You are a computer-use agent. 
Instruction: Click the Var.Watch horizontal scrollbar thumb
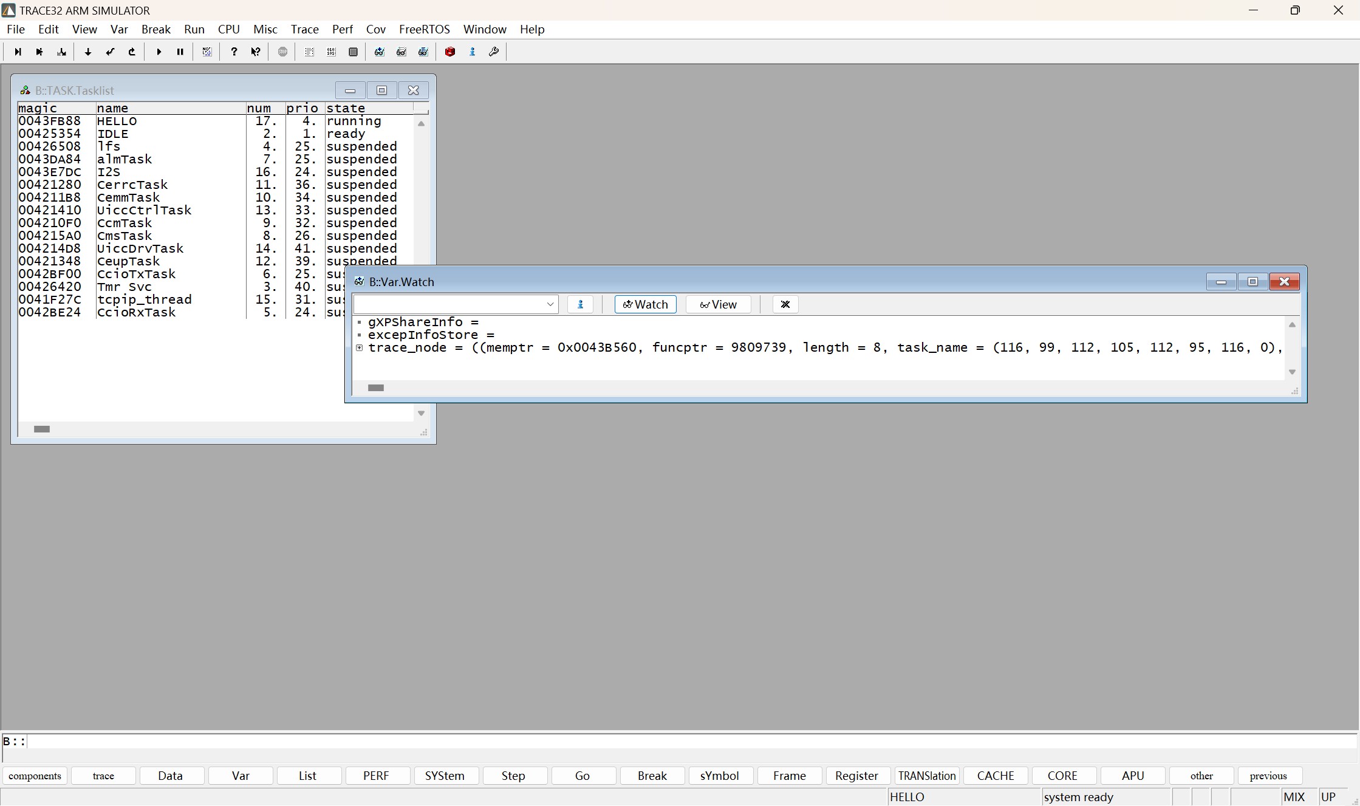tap(376, 388)
